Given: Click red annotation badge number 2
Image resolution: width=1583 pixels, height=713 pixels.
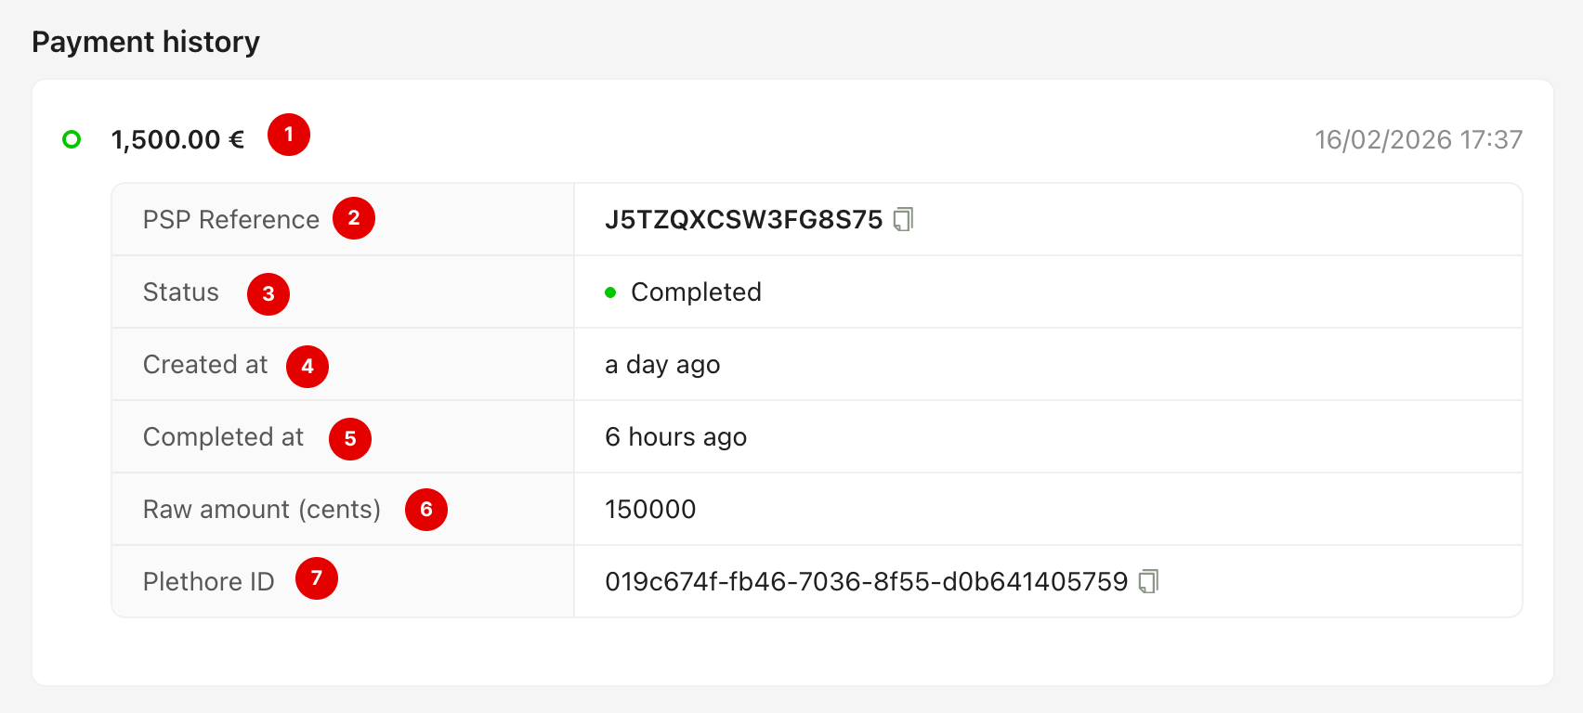Looking at the screenshot, I should pos(354,218).
